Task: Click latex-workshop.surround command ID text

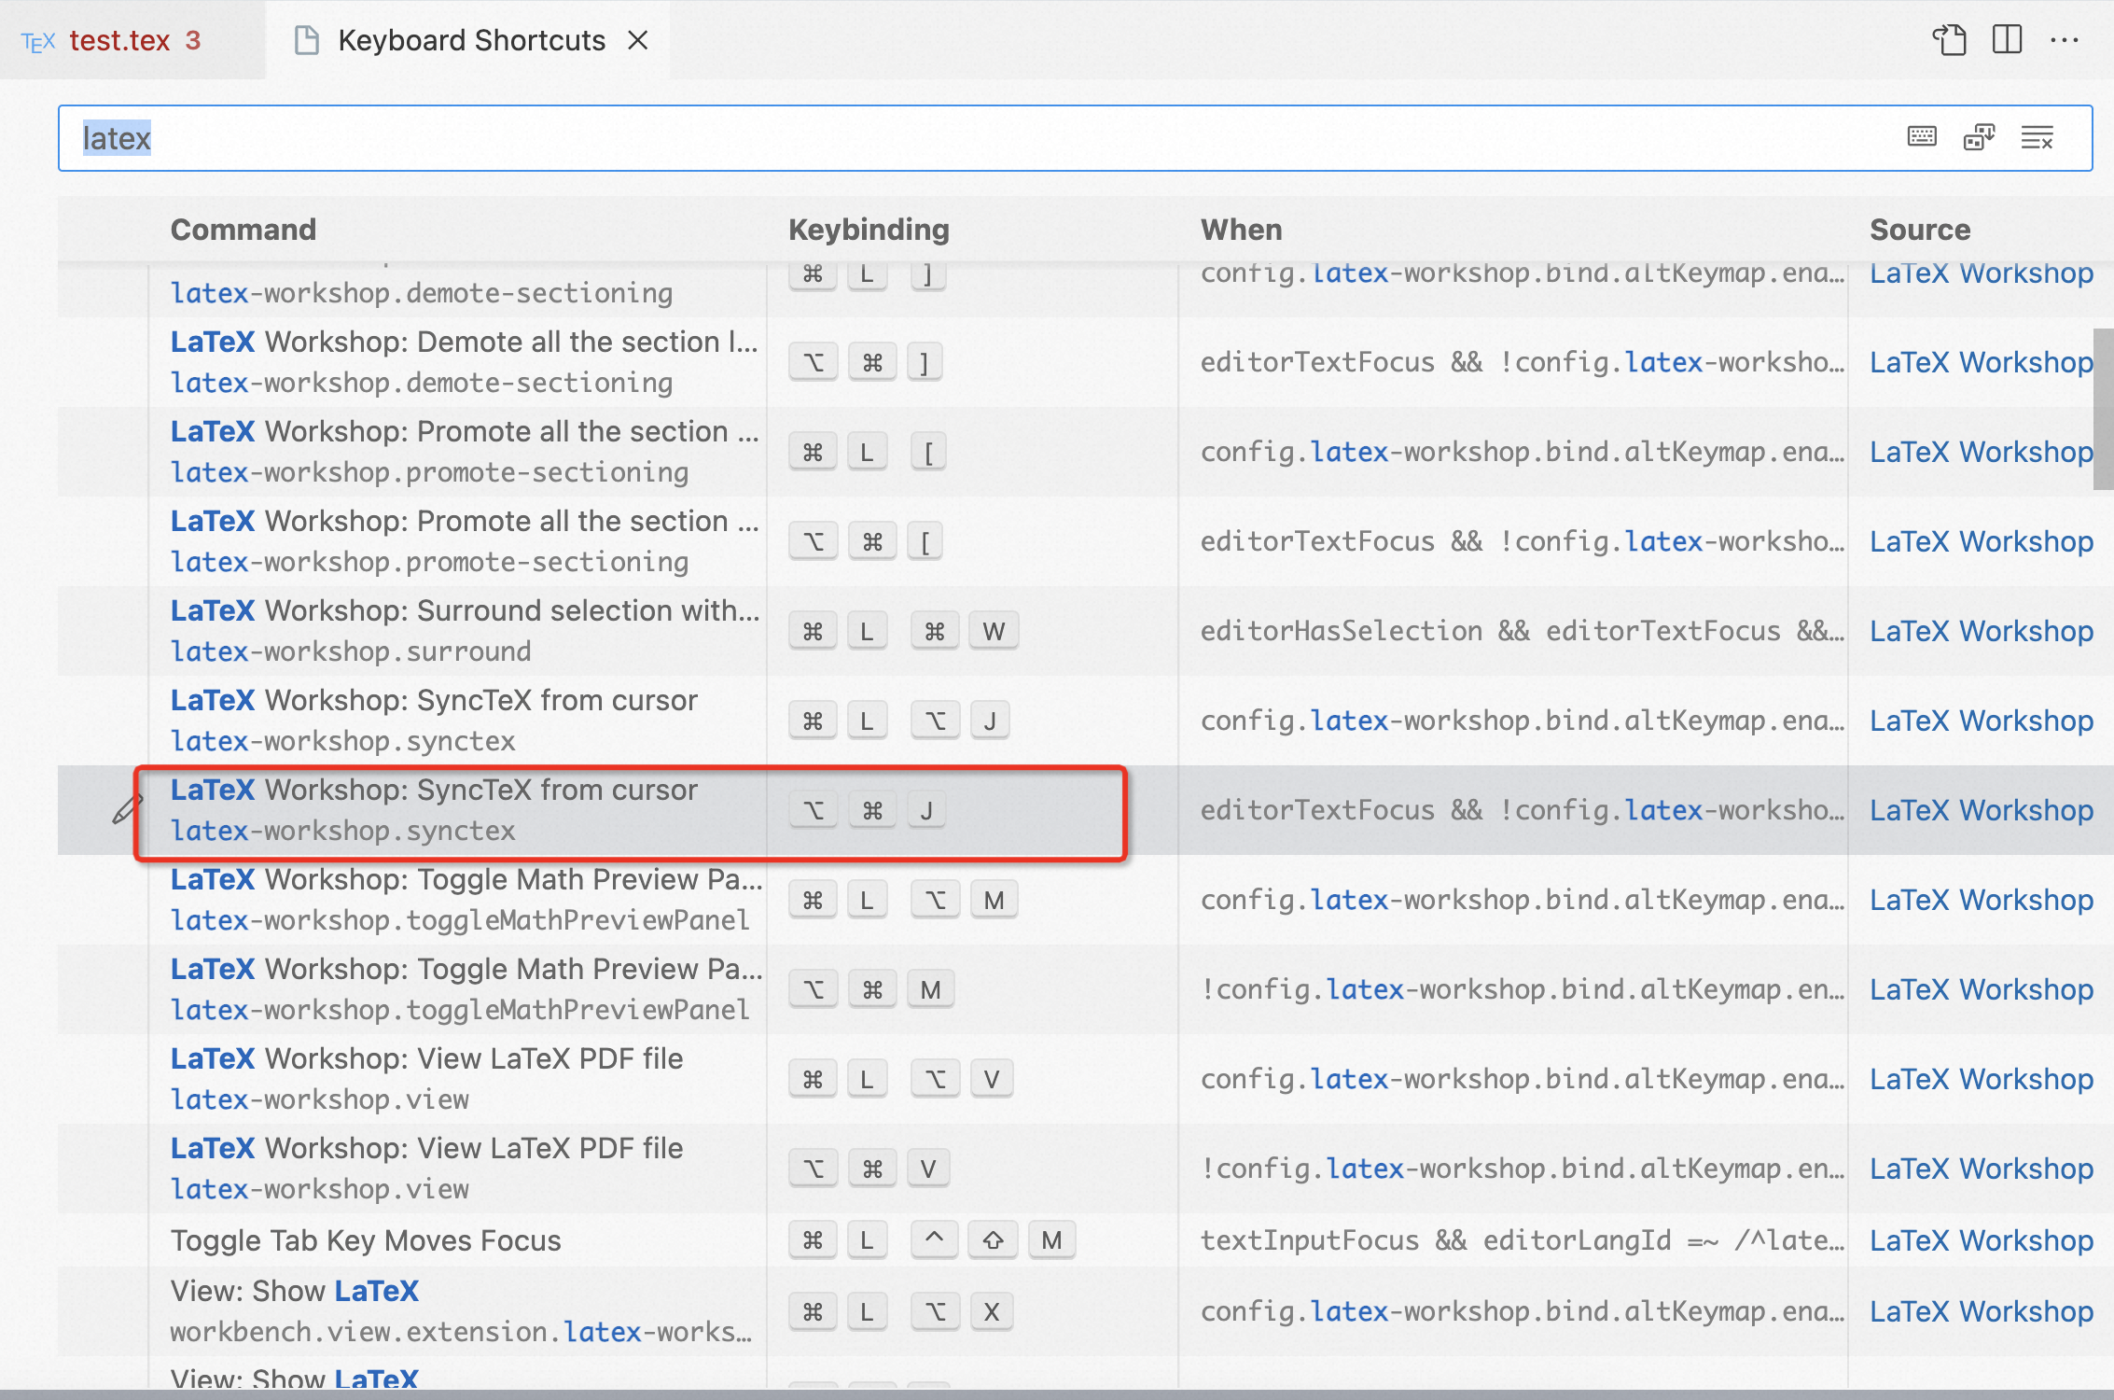Action: point(351,651)
